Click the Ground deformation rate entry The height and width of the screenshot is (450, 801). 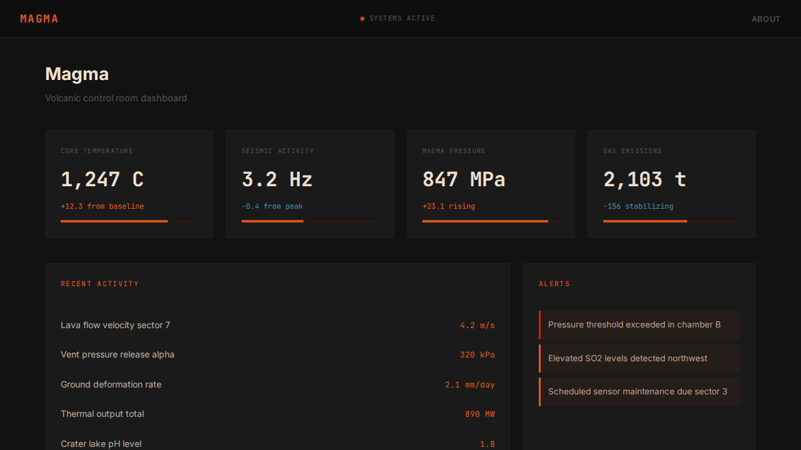click(277, 384)
